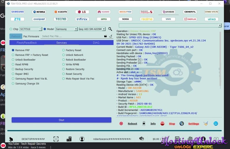
Task: Choose the Read RPMB option
Action: pos(20,64)
